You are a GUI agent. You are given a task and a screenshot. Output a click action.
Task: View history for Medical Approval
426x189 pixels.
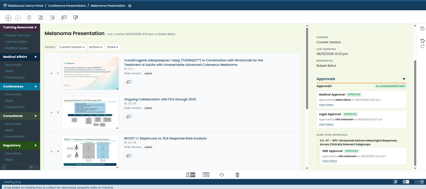(x=326, y=105)
